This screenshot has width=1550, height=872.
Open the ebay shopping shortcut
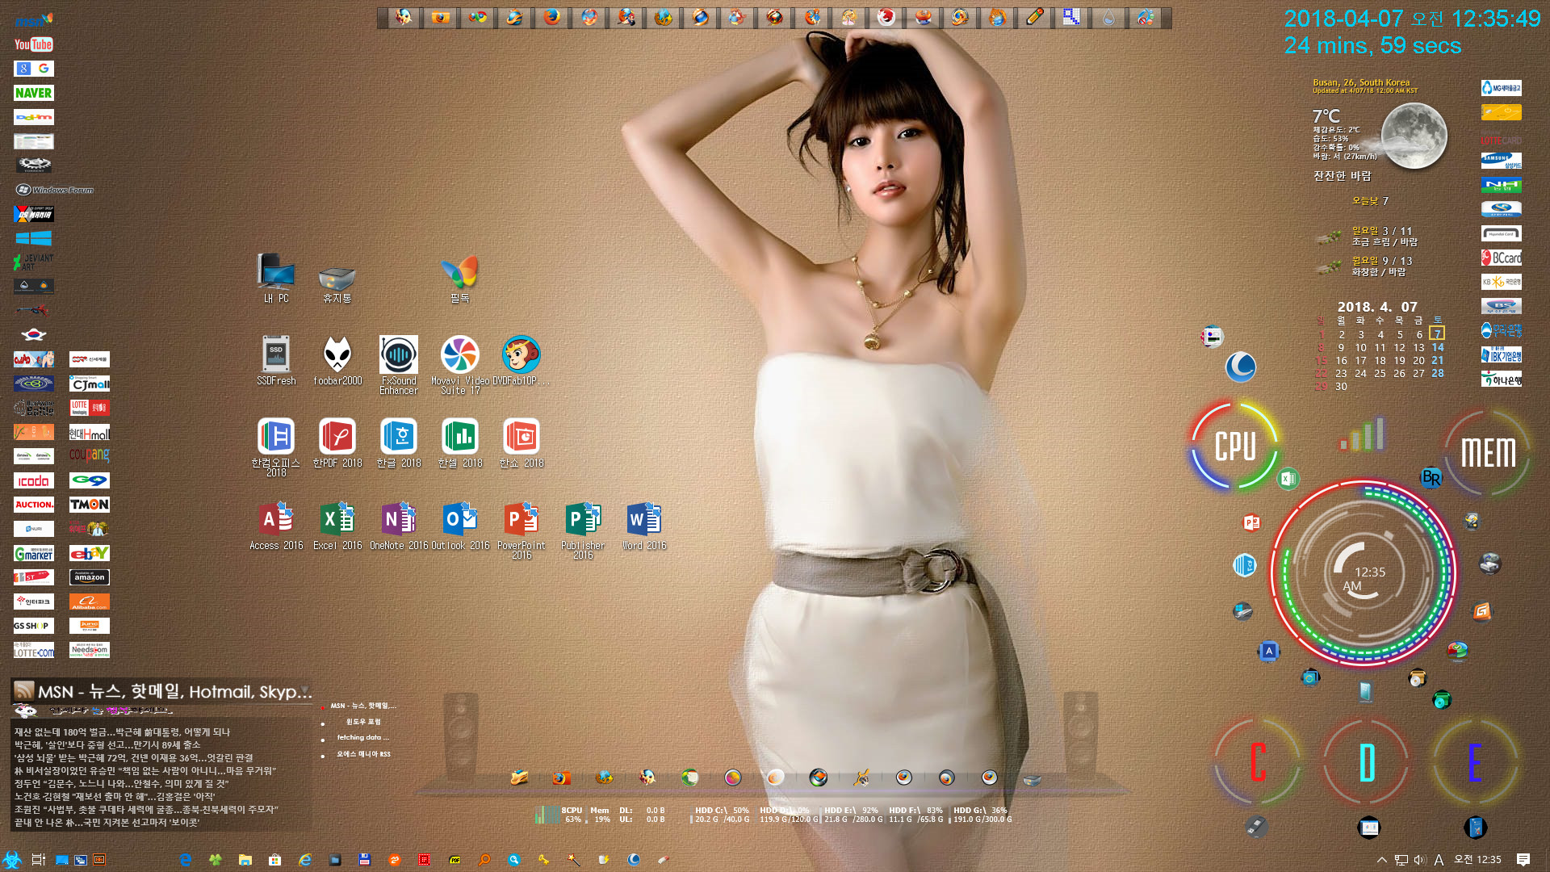90,553
